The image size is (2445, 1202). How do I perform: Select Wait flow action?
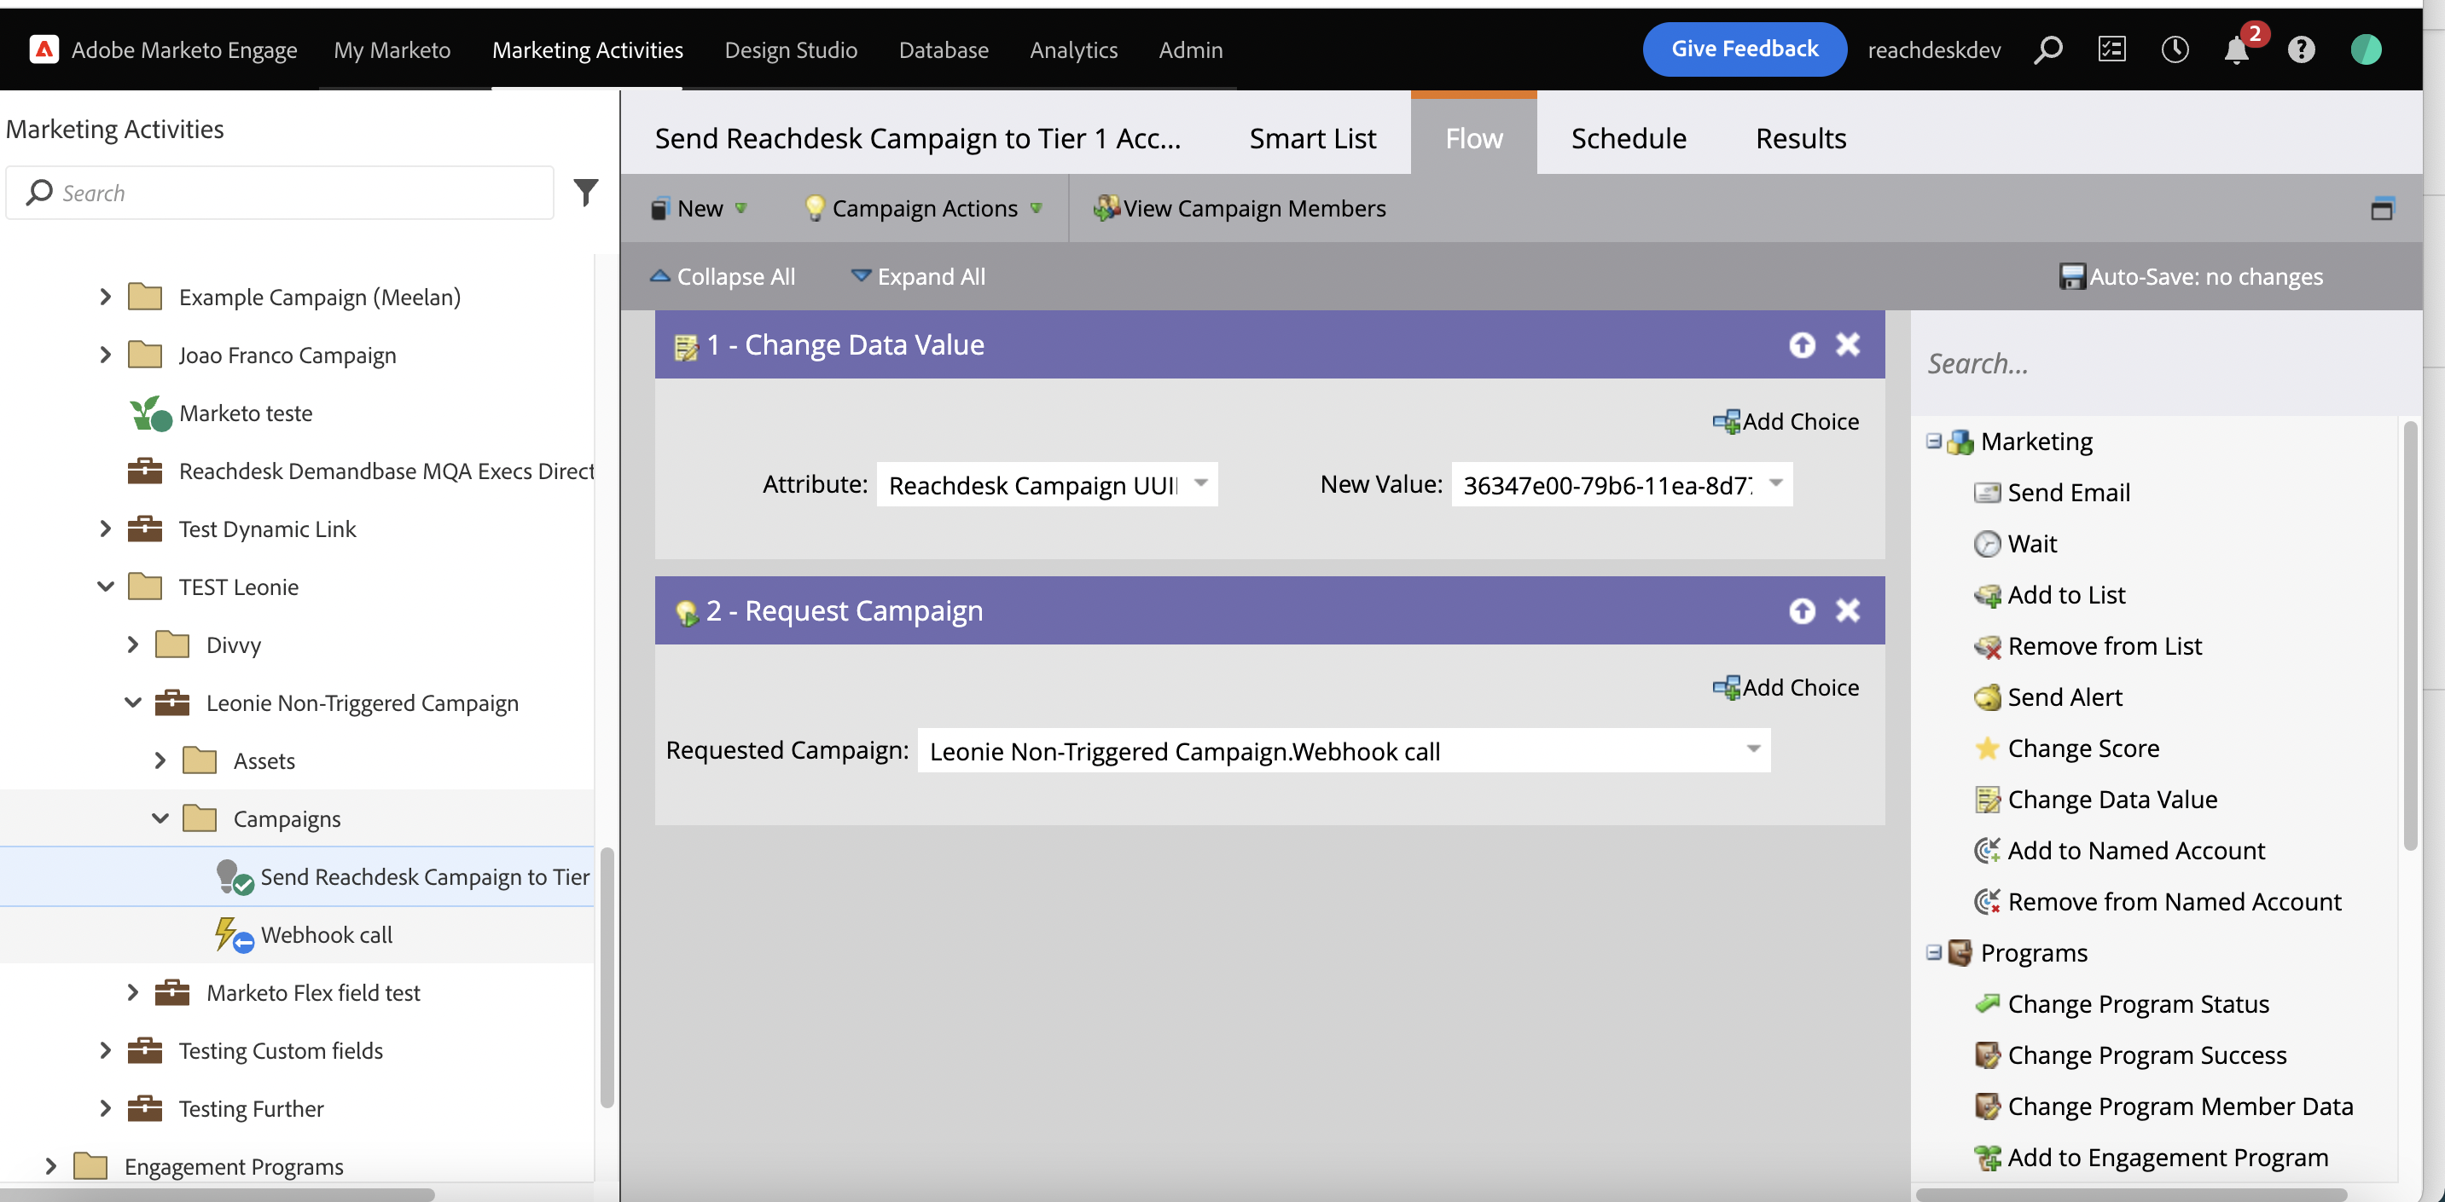(x=2015, y=543)
